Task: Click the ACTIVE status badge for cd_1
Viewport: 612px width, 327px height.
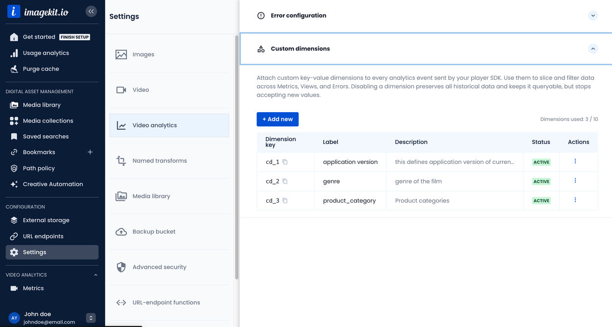Action: pyautogui.click(x=541, y=162)
